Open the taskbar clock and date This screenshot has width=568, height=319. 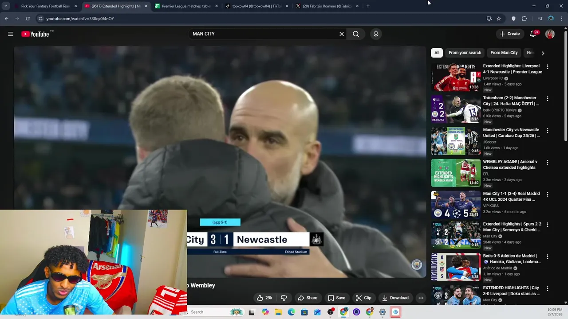click(555, 312)
